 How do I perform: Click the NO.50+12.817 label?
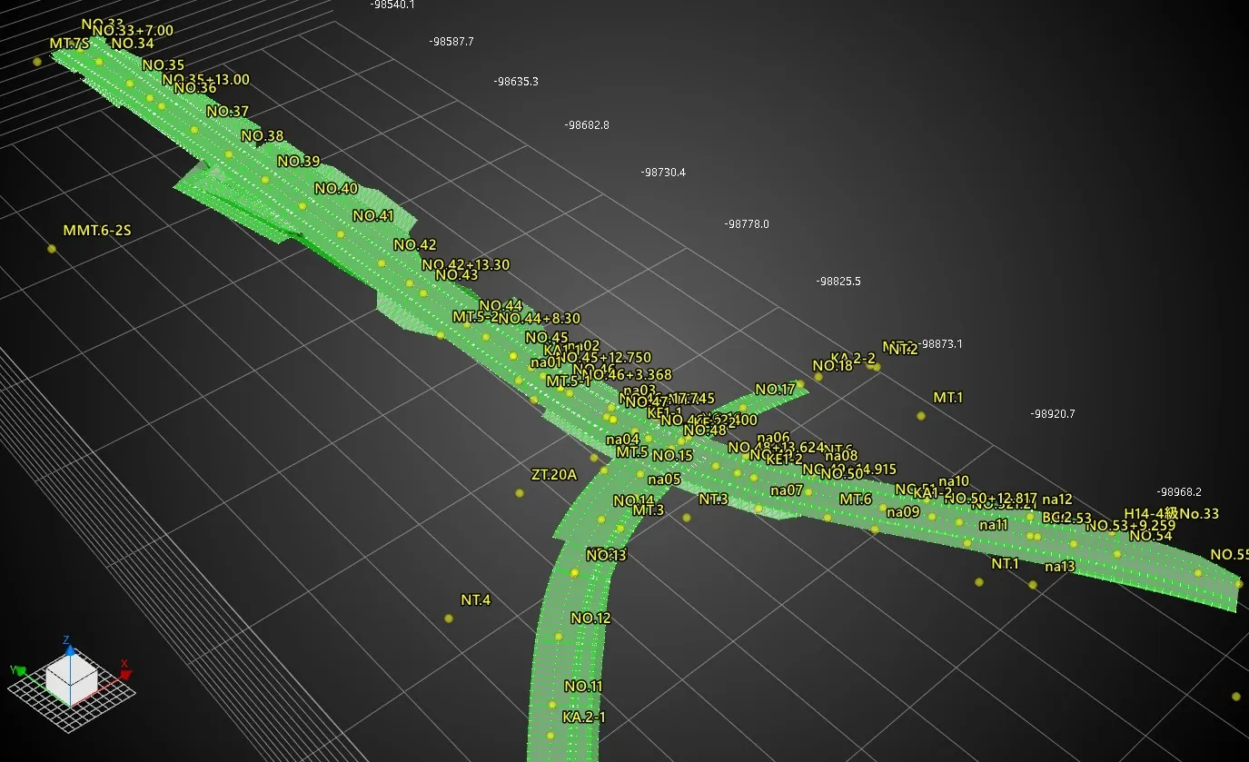click(x=991, y=499)
